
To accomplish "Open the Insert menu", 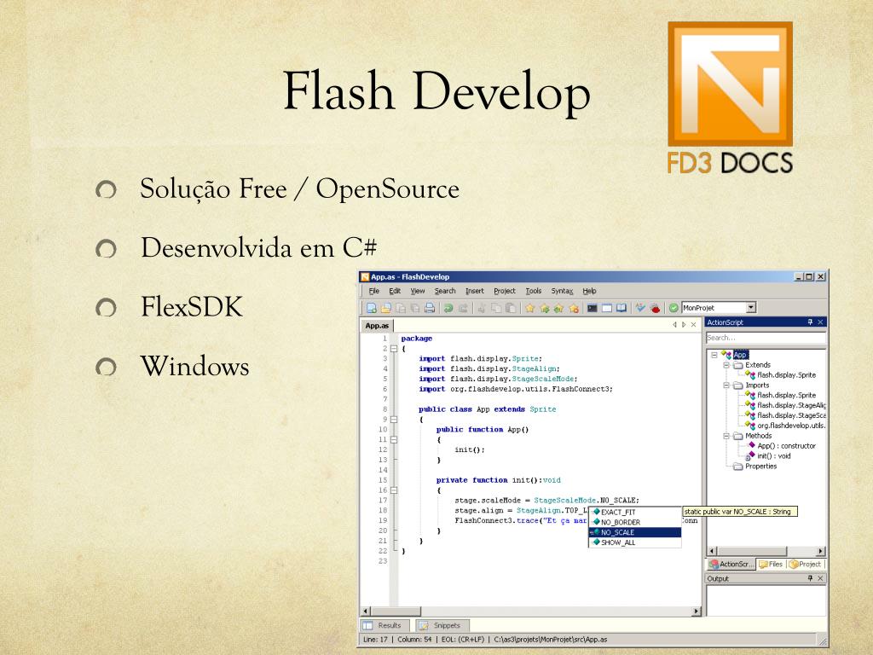I will (474, 291).
